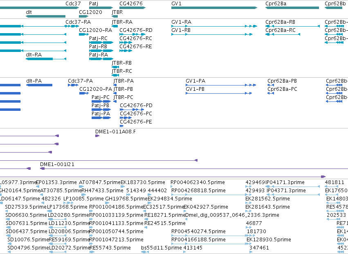Open transcript label 'Patj-RB'
The image size is (348, 254).
pyautogui.click(x=98, y=47)
